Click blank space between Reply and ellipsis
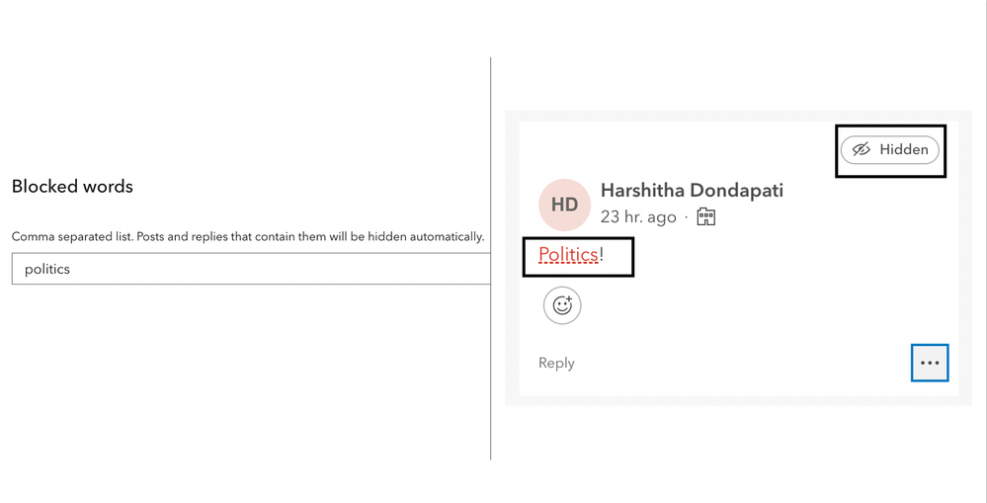Viewport: 987px width, 503px height. coord(741,363)
